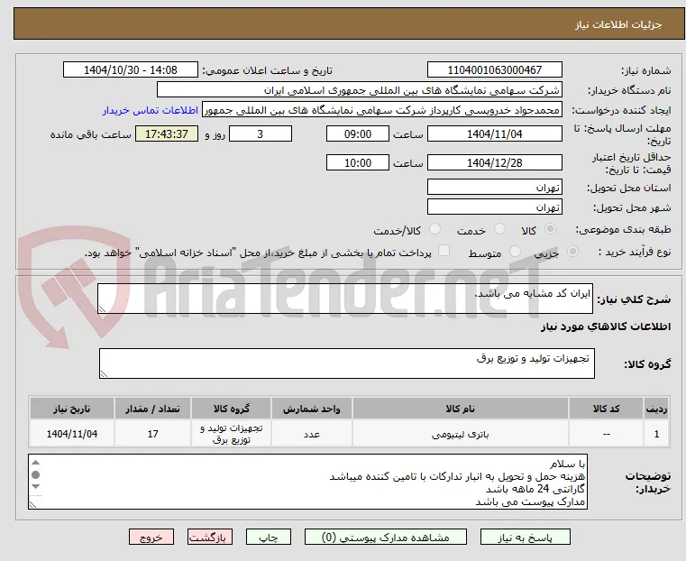Viewport: 686px width, 561px height.
Task: Click the resize handle of توضیحات خریدار box
Action: pyautogui.click(x=32, y=504)
